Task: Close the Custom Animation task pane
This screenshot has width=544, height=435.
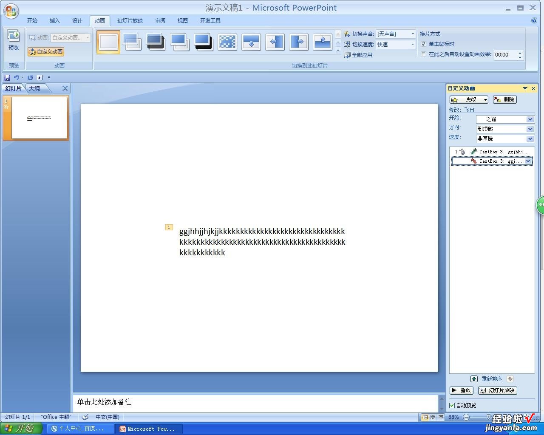Action: pyautogui.click(x=533, y=88)
